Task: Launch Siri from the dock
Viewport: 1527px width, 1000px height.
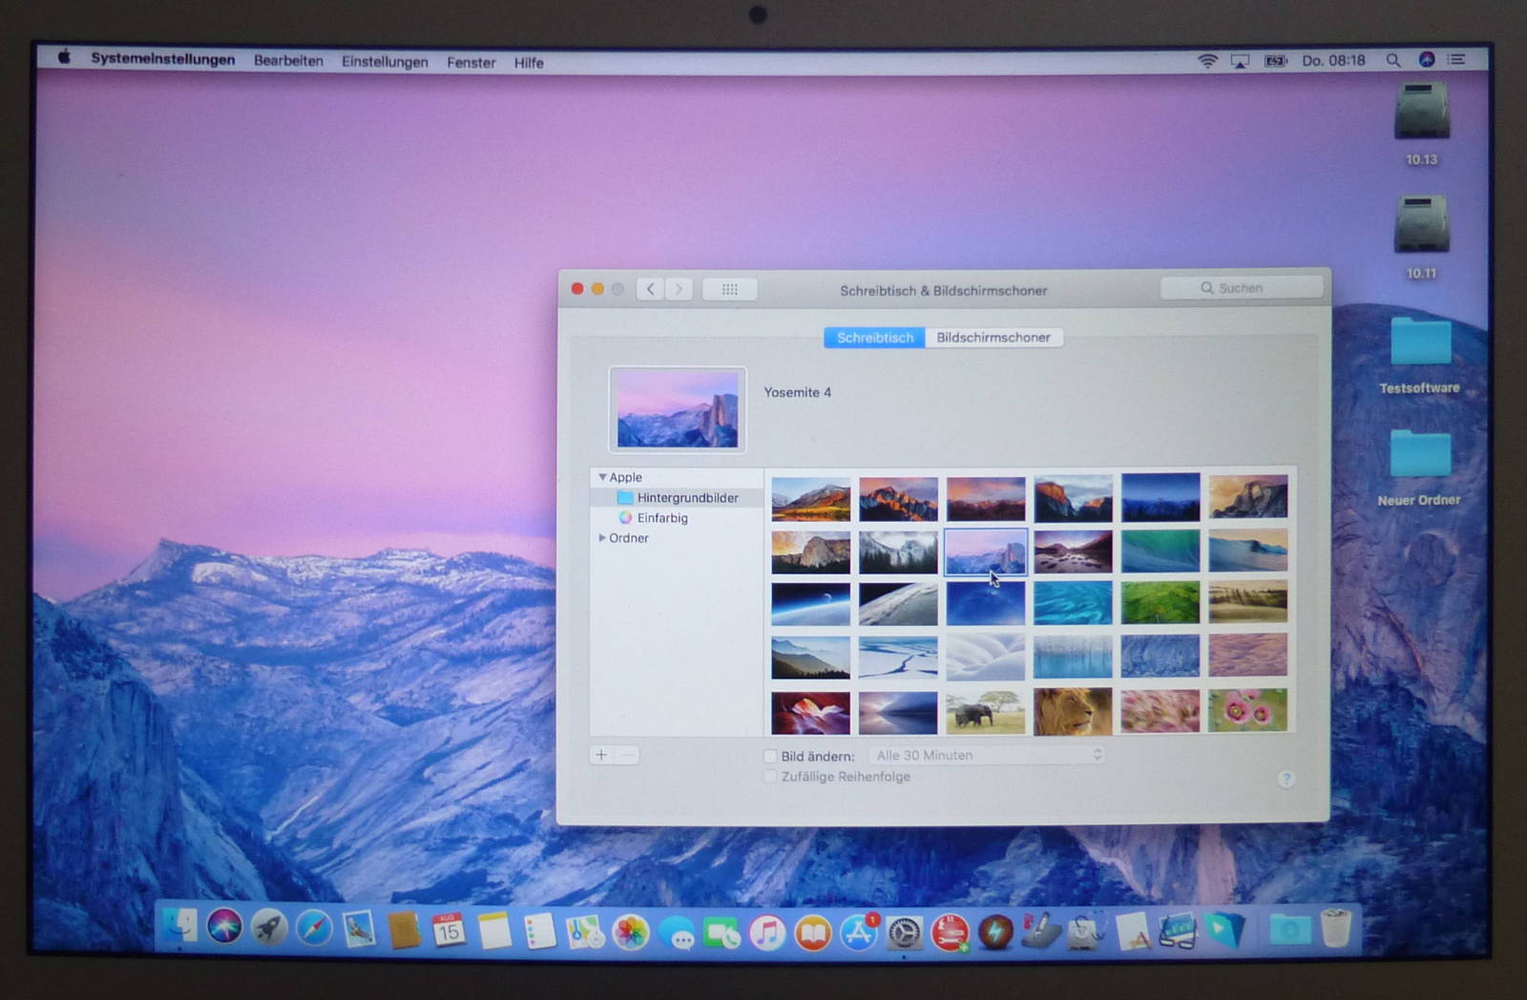Action: click(225, 927)
